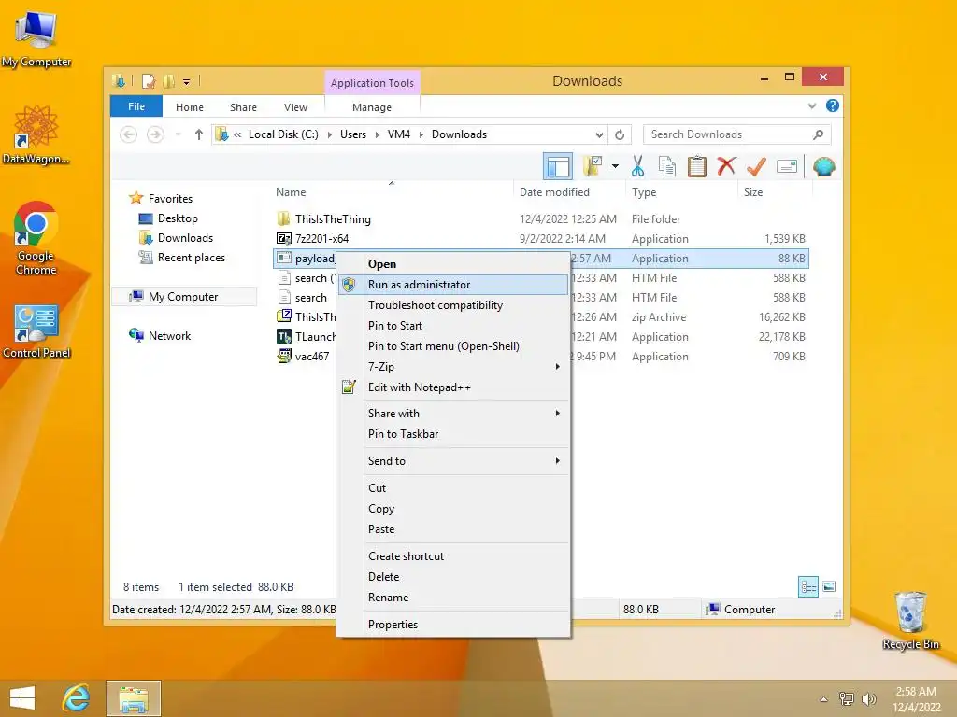This screenshot has height=717, width=957.
Task: Choose Run as administrator from context menu
Action: click(453, 285)
